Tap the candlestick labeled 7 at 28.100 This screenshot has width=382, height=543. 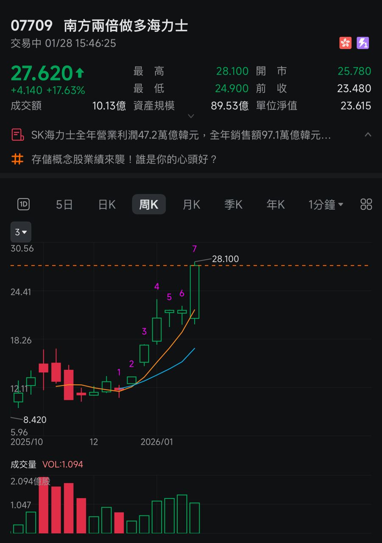pos(195,292)
